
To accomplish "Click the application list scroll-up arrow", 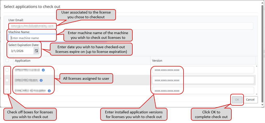I will point(256,66).
